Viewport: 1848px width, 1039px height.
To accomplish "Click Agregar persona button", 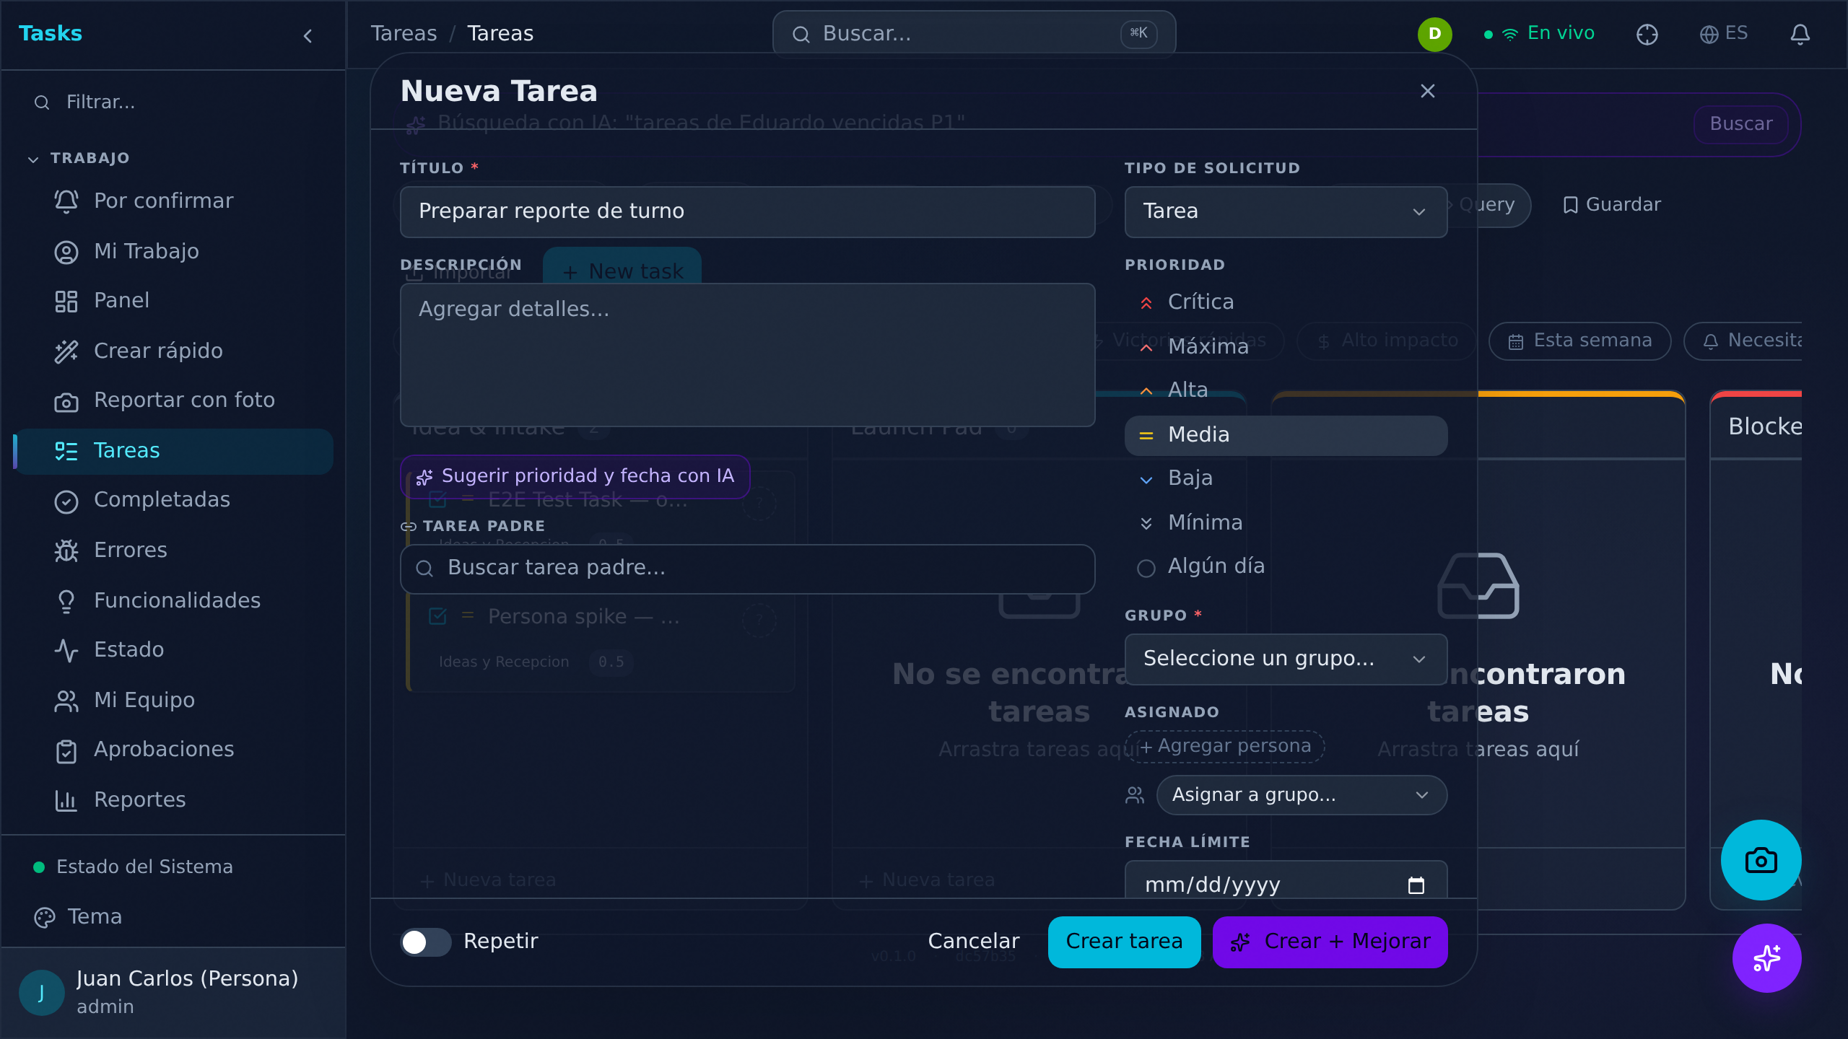I will pos(1225,746).
